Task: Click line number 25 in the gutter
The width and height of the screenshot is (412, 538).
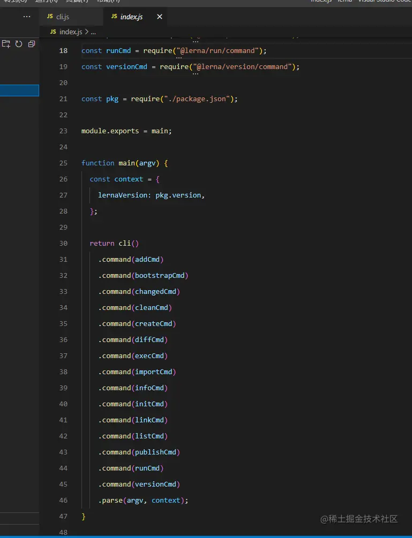Action: [63, 163]
